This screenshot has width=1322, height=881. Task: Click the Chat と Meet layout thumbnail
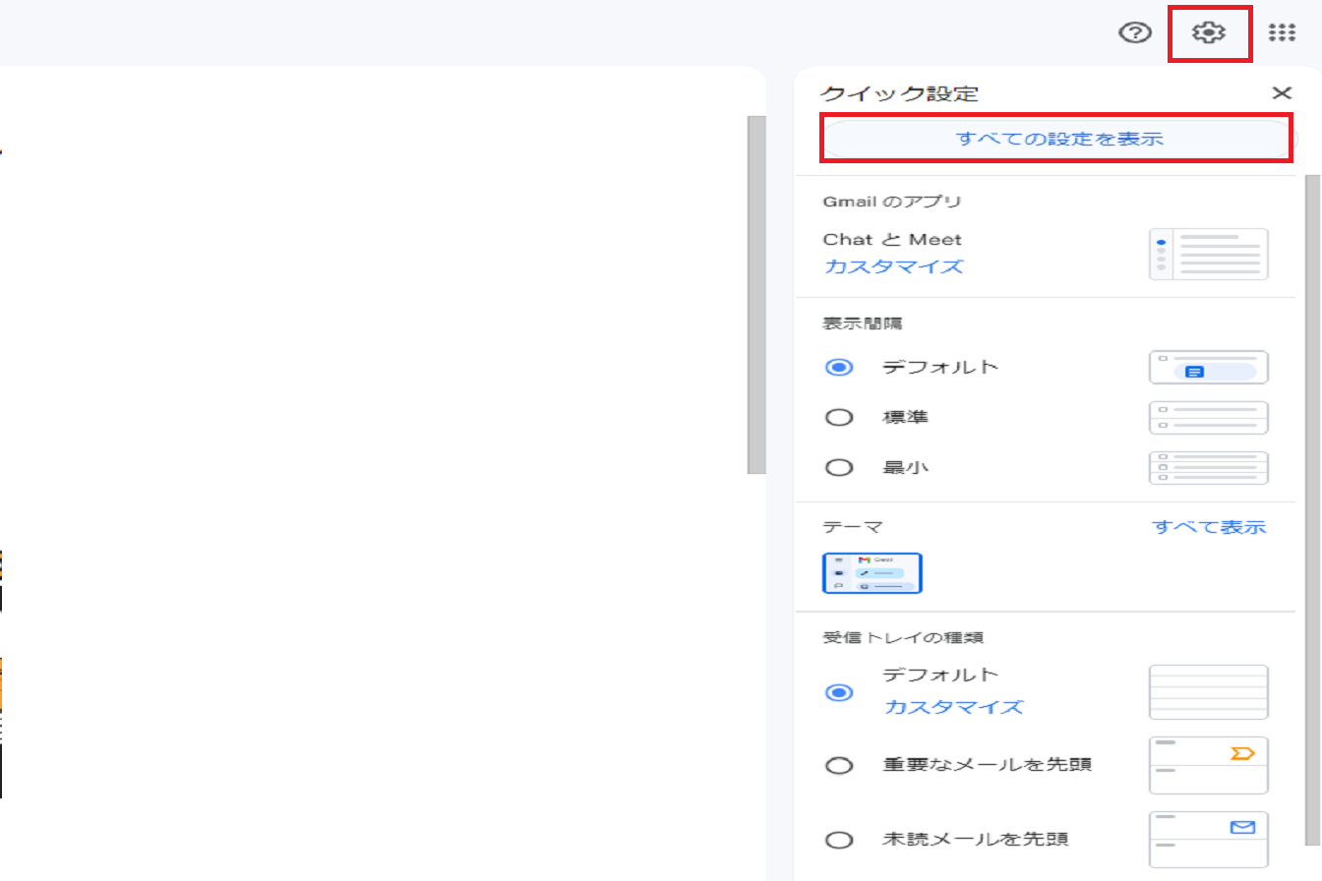[x=1208, y=254]
